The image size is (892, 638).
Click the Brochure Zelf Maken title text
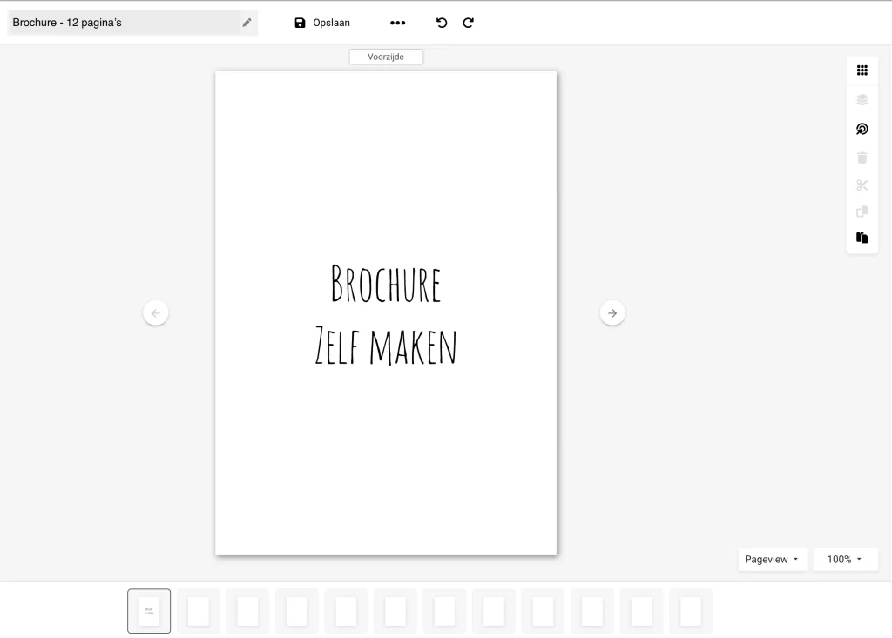point(386,315)
